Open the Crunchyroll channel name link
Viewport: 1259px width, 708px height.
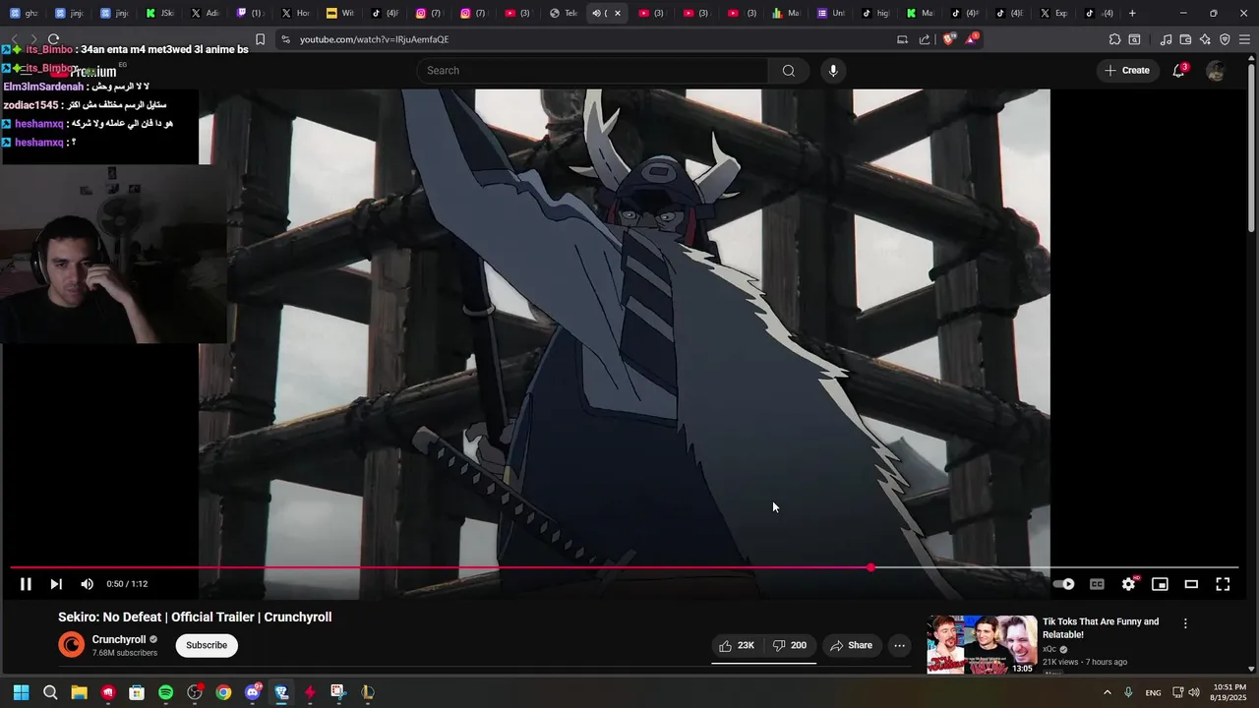pos(119,639)
